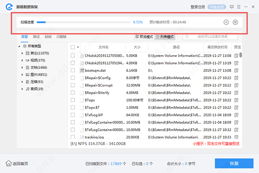This screenshot has height=173, width=259.
Task: Click the app logo icon
Action: coord(9,7)
